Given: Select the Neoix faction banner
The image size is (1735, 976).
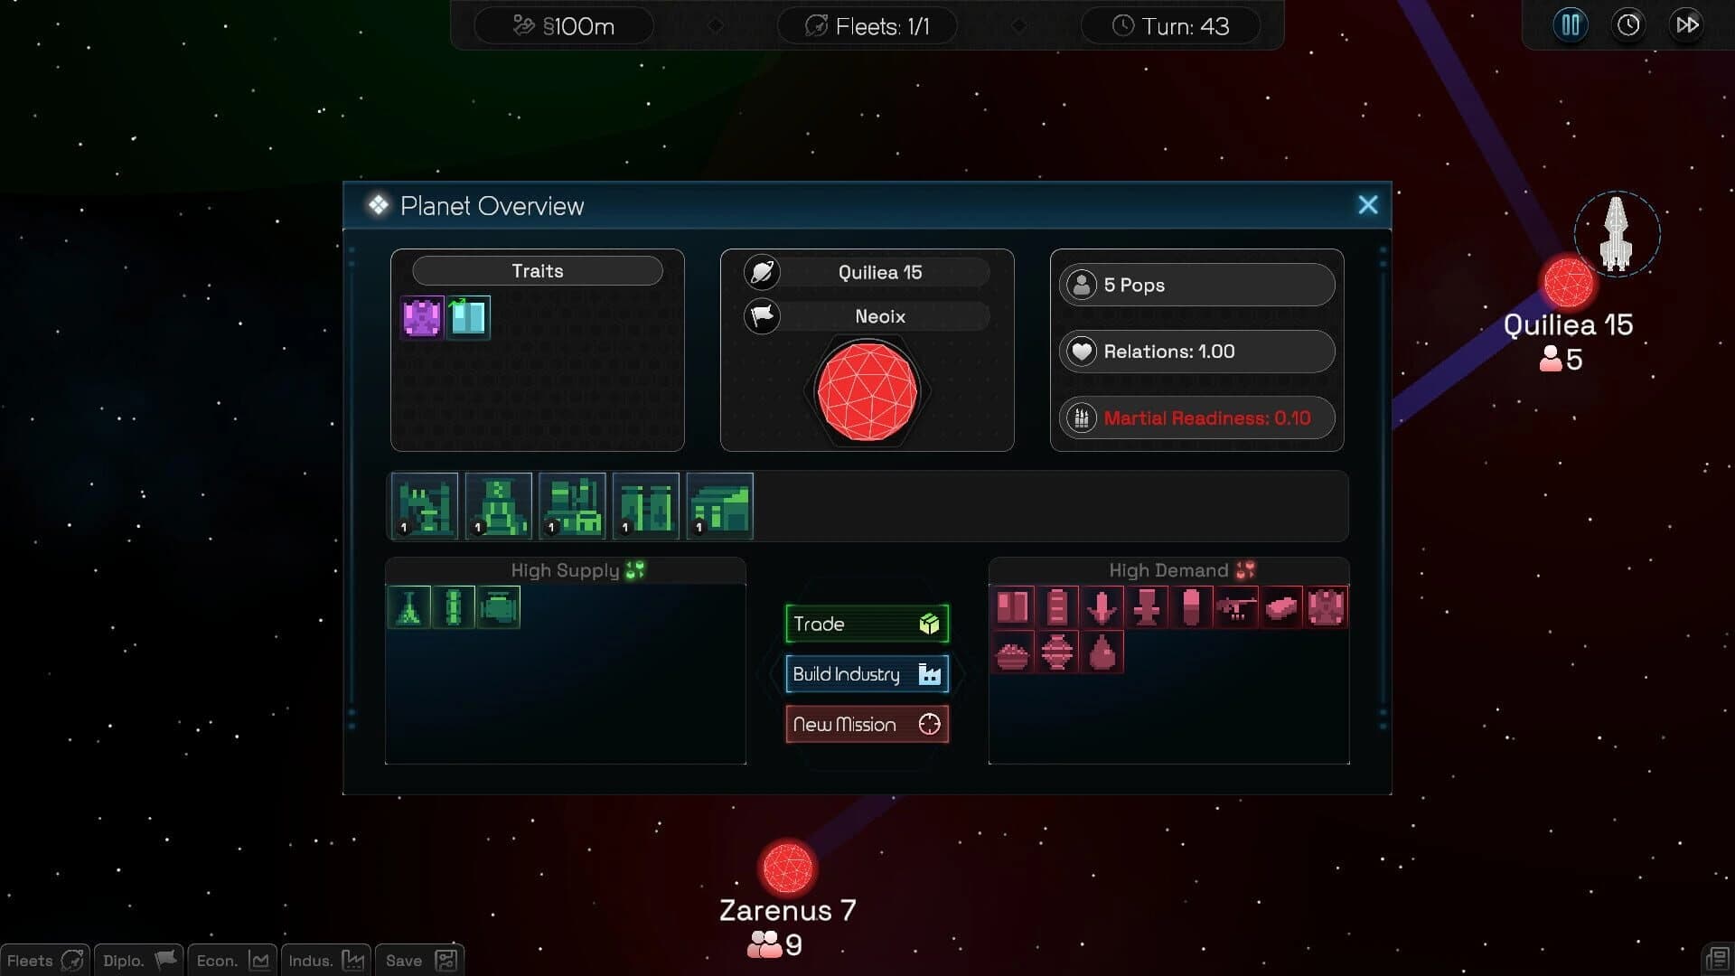Looking at the screenshot, I should (x=880, y=316).
